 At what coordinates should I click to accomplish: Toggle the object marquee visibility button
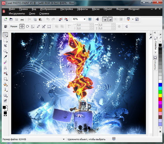(x=110, y=19)
